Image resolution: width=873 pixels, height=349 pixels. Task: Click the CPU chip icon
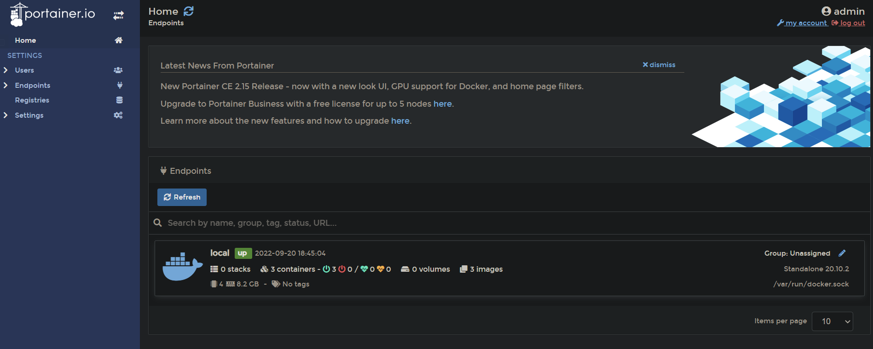click(214, 284)
